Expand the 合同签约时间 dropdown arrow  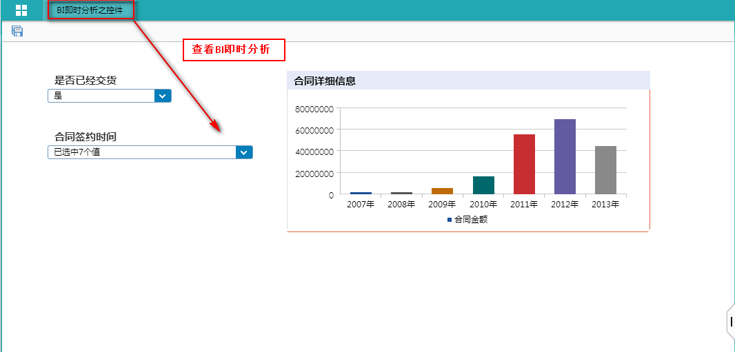pyautogui.click(x=244, y=152)
